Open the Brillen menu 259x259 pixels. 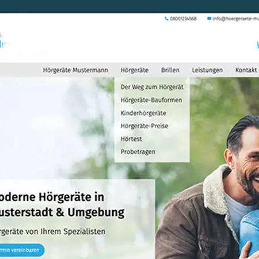pyautogui.click(x=170, y=70)
